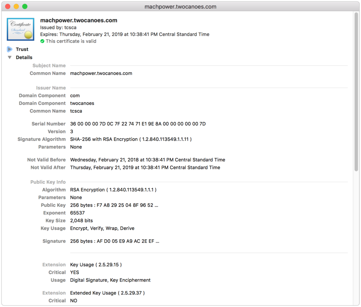Select the bold machpower.twocanoes.com heading

point(79,20)
